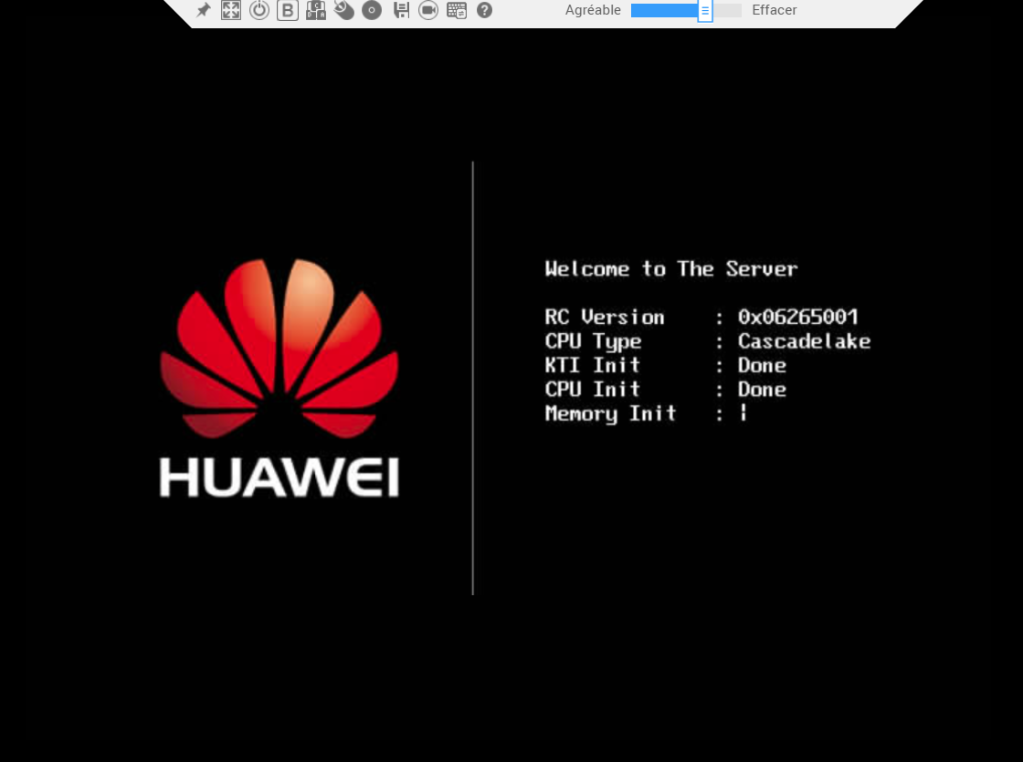
Task: Click the Huawei flower logo
Action: point(279,349)
